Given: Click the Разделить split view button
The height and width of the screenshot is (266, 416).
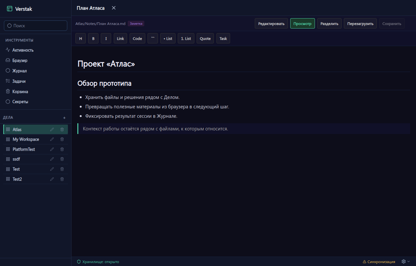Looking at the screenshot, I should (329, 23).
